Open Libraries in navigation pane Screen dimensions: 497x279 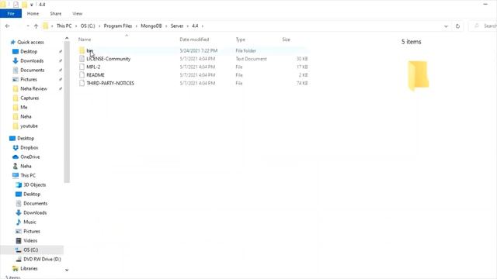(x=29, y=269)
